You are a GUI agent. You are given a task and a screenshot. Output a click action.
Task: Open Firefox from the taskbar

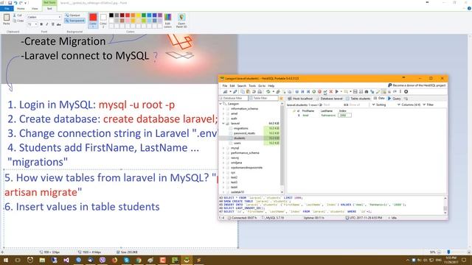pyautogui.click(x=114, y=260)
